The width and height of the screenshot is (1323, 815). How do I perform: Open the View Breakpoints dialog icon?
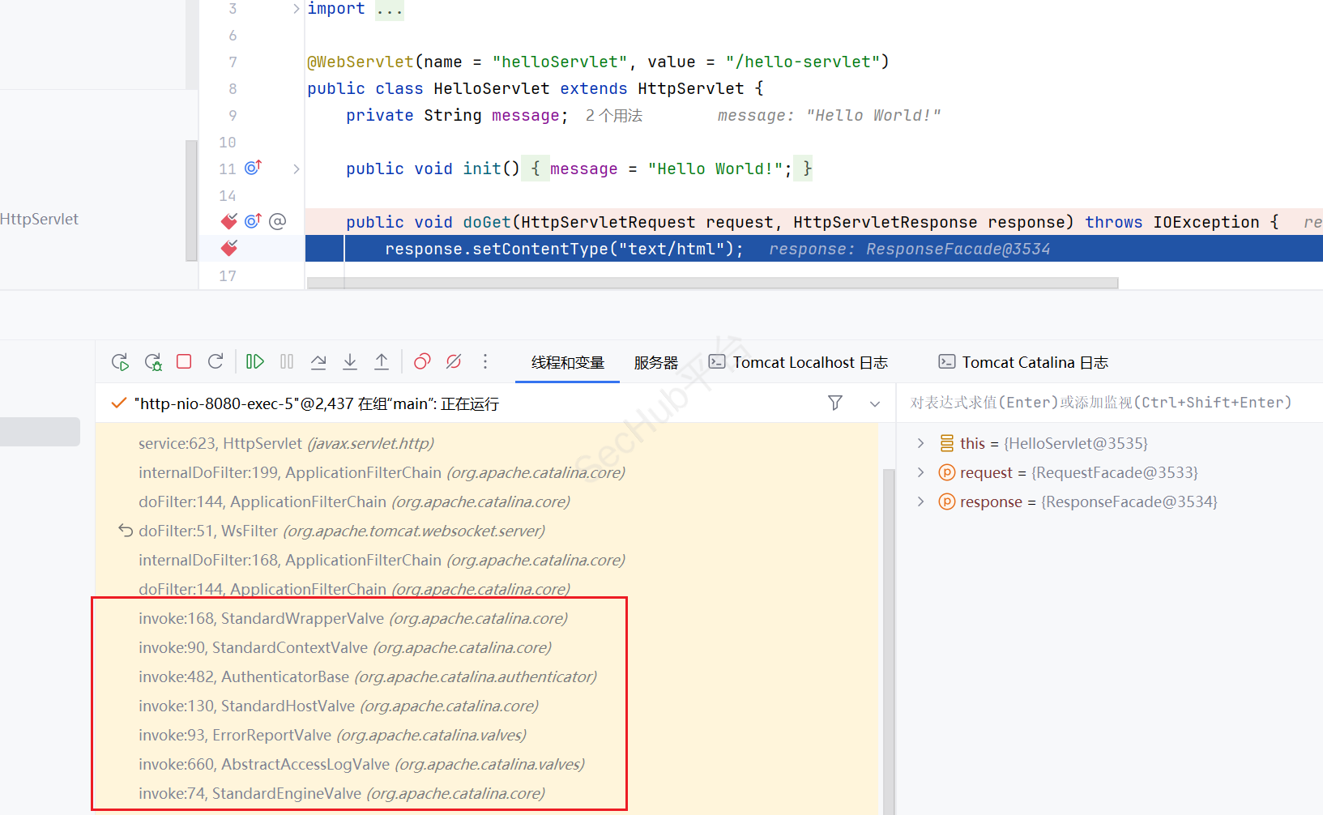click(422, 361)
